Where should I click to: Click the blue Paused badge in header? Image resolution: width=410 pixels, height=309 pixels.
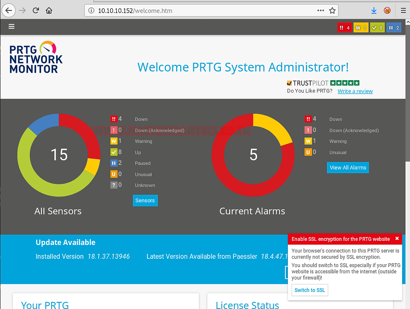pyautogui.click(x=394, y=28)
